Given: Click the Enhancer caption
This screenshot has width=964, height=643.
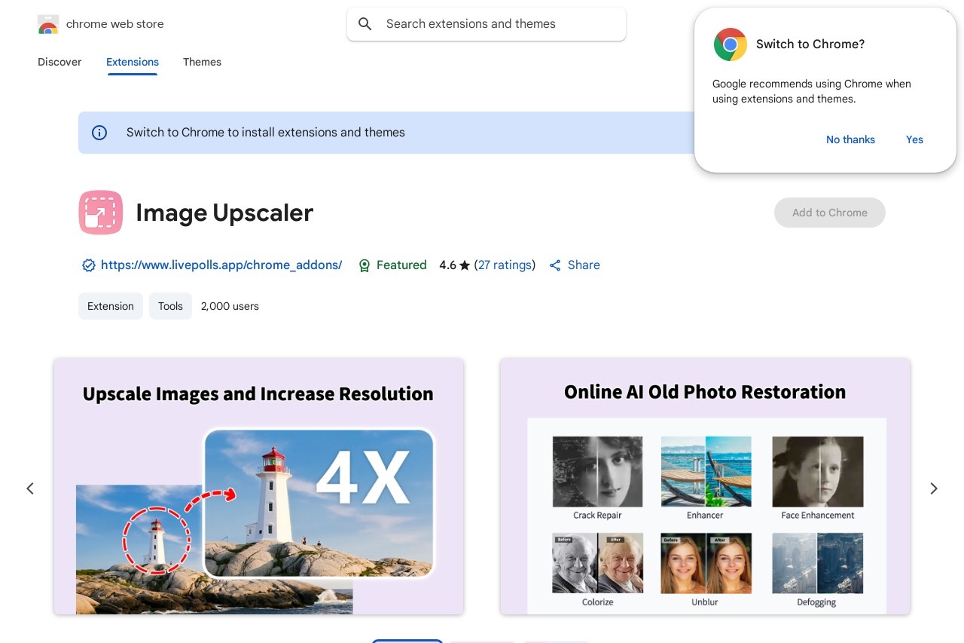Looking at the screenshot, I should [x=705, y=516].
